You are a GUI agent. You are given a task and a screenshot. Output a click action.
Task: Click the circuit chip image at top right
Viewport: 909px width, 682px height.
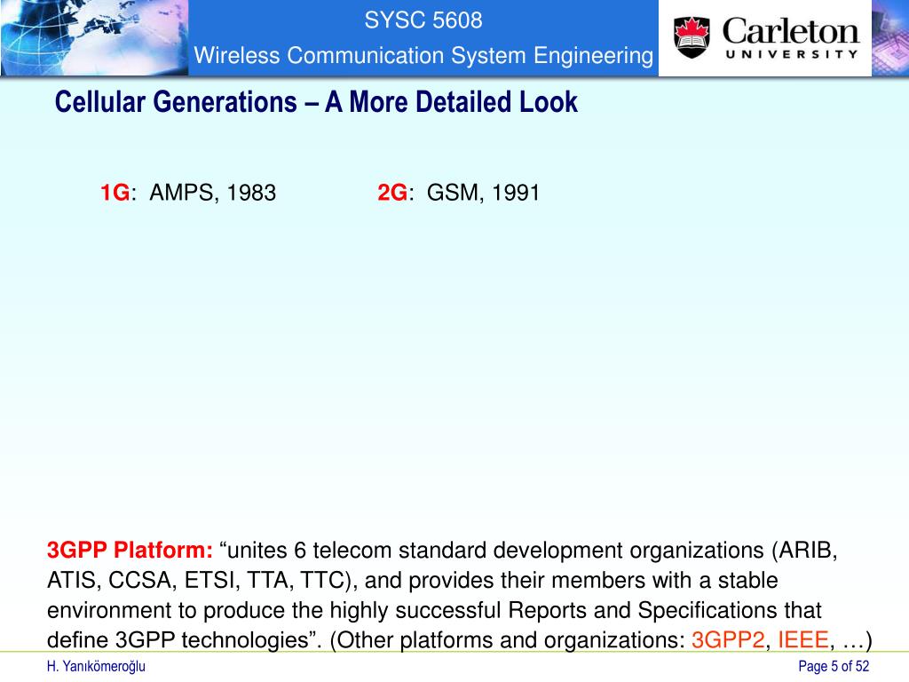(889, 37)
